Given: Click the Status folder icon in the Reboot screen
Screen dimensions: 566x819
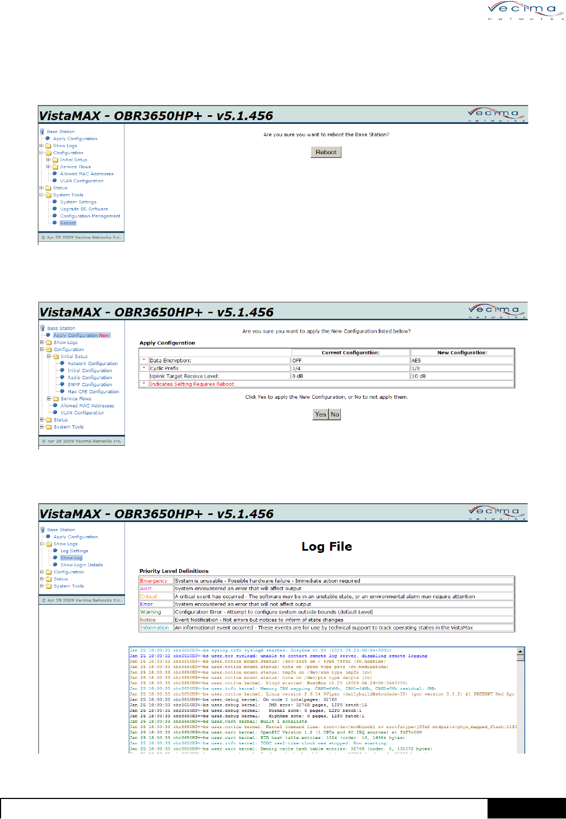Looking at the screenshot, I should pos(48,188).
